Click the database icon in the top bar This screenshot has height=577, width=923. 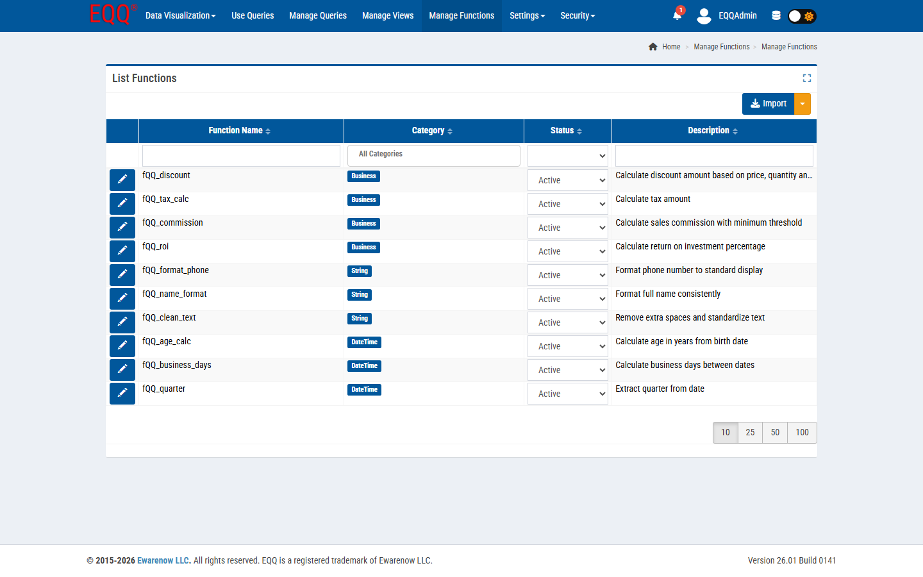[x=776, y=16]
